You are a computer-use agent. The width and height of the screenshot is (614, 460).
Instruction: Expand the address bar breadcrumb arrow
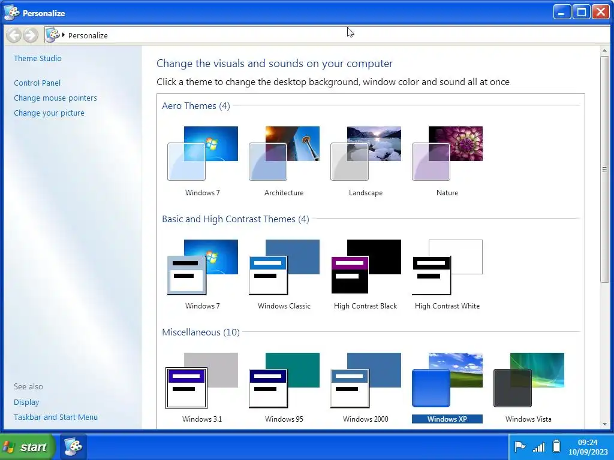[x=64, y=35]
